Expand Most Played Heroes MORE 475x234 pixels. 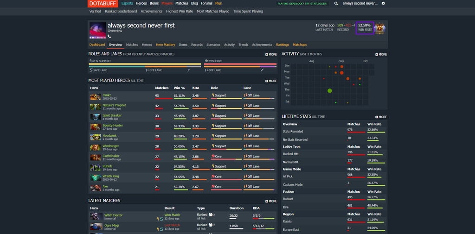pyautogui.click(x=271, y=81)
